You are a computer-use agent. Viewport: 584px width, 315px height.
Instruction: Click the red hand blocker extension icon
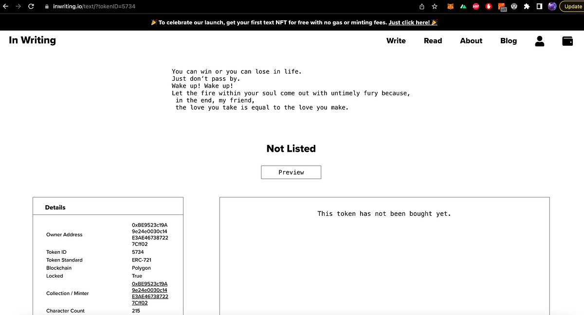pos(489,6)
